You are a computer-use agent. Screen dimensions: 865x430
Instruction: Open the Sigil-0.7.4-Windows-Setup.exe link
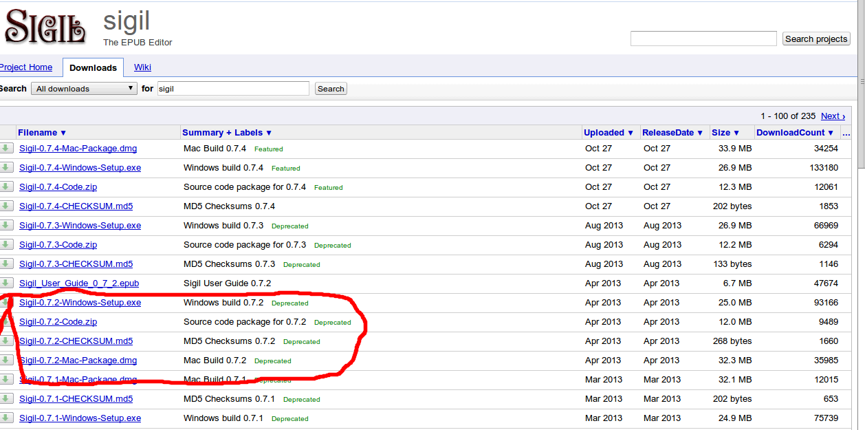(80, 167)
